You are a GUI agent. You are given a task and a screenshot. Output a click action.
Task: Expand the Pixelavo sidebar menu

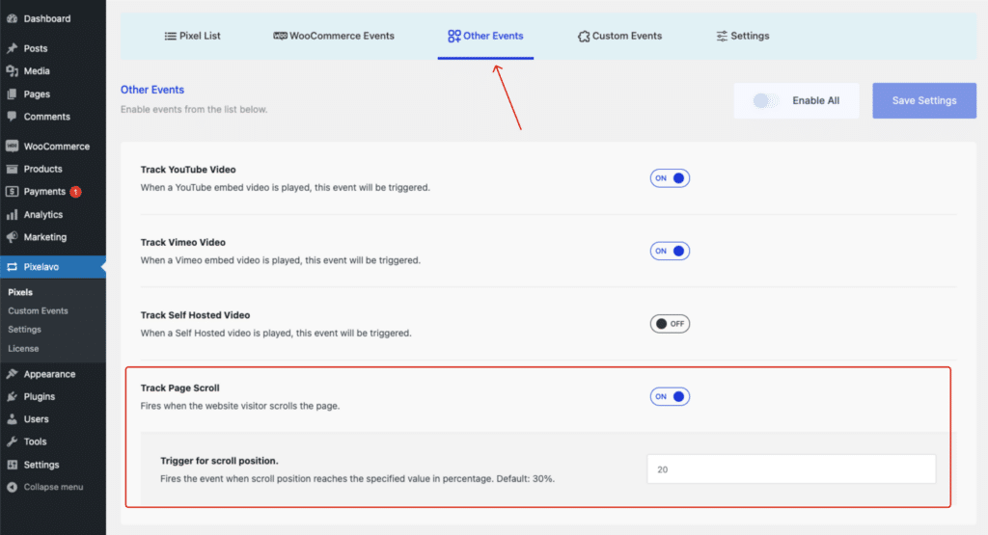tap(43, 267)
